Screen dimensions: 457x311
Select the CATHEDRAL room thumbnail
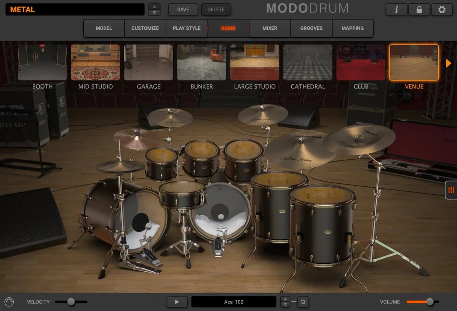click(308, 62)
